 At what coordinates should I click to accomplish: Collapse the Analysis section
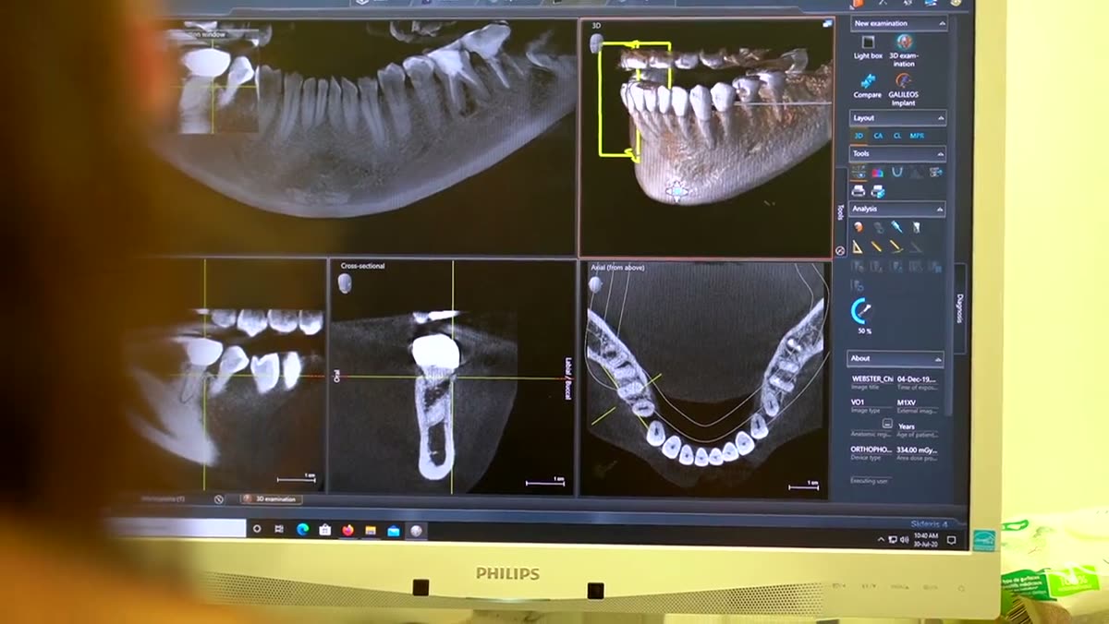941,210
